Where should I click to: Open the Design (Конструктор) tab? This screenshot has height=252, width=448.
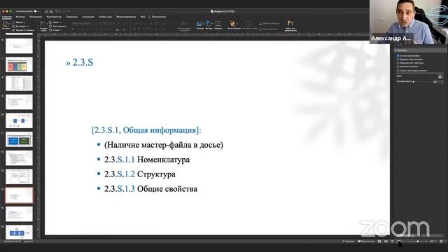(54, 17)
